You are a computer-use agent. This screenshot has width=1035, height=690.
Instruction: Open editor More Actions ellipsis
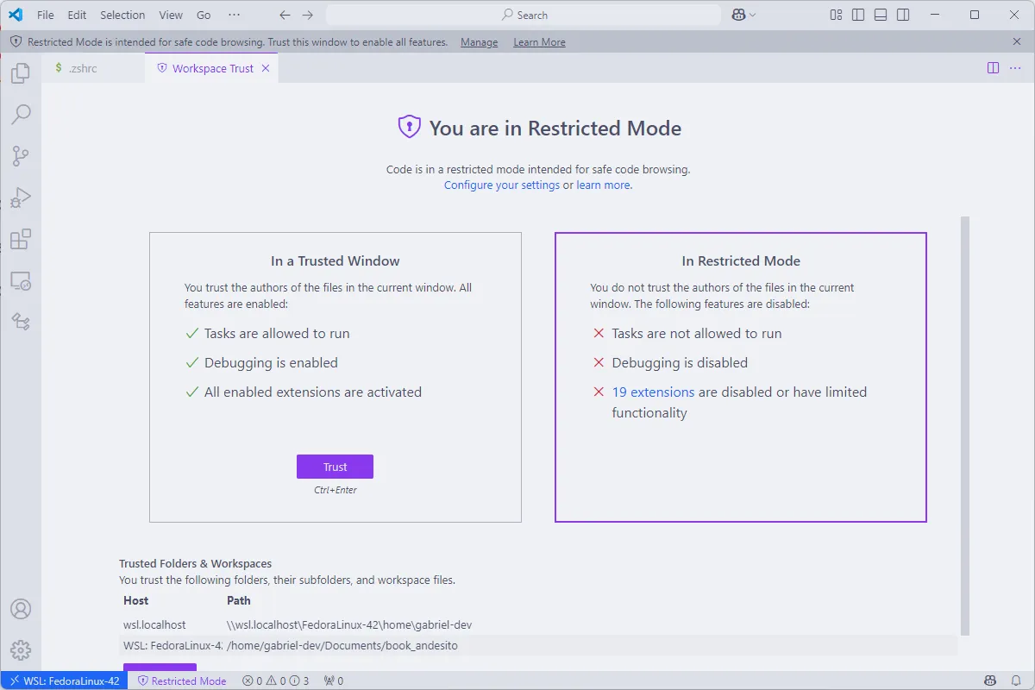pos(1015,67)
